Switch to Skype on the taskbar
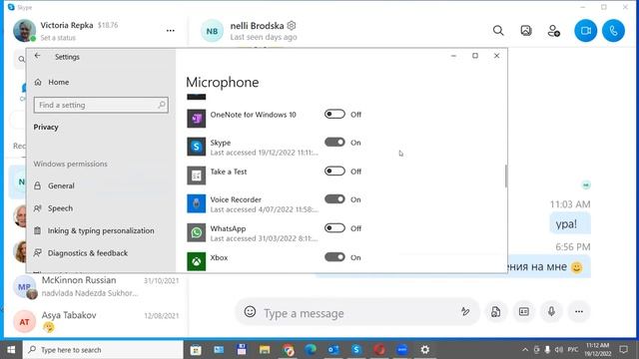Image resolution: width=639 pixels, height=359 pixels. (356, 350)
